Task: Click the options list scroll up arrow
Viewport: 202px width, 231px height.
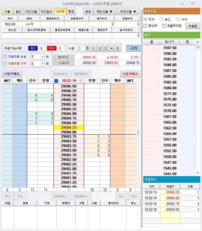Action: point(198,42)
